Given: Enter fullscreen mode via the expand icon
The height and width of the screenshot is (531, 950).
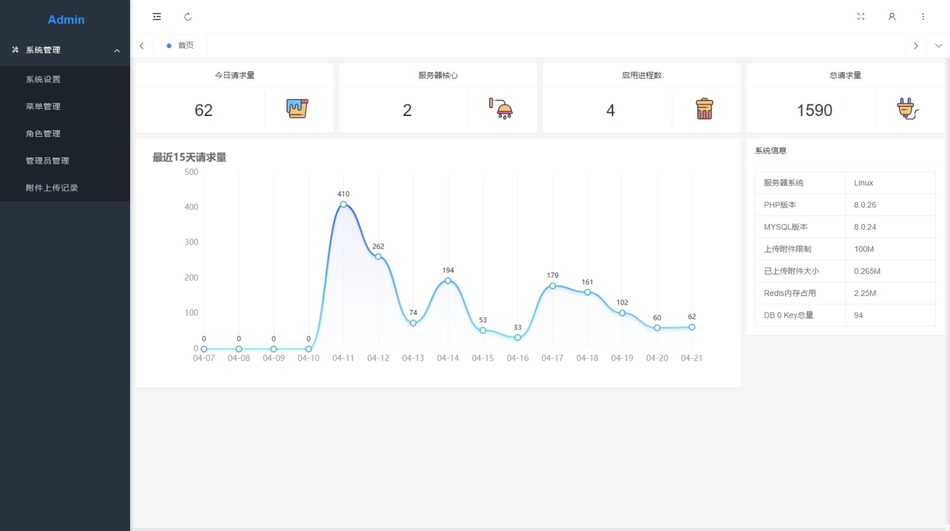Looking at the screenshot, I should click(861, 17).
